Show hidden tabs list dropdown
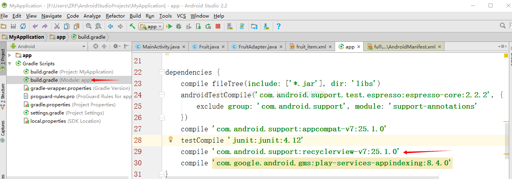This screenshot has width=512, height=179. tap(503, 46)
